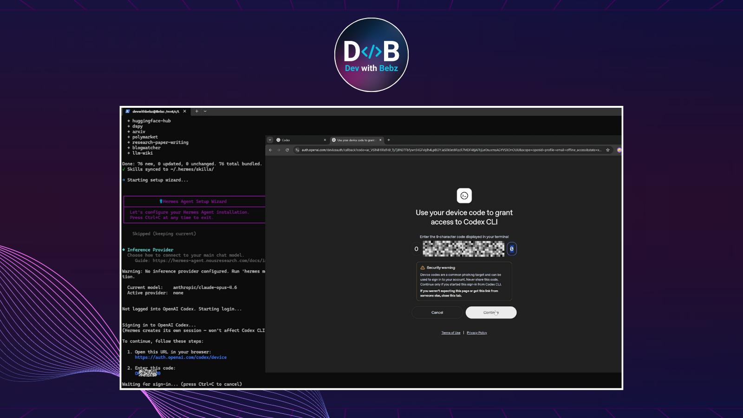
Task: Go back in the browser
Action: (270, 150)
